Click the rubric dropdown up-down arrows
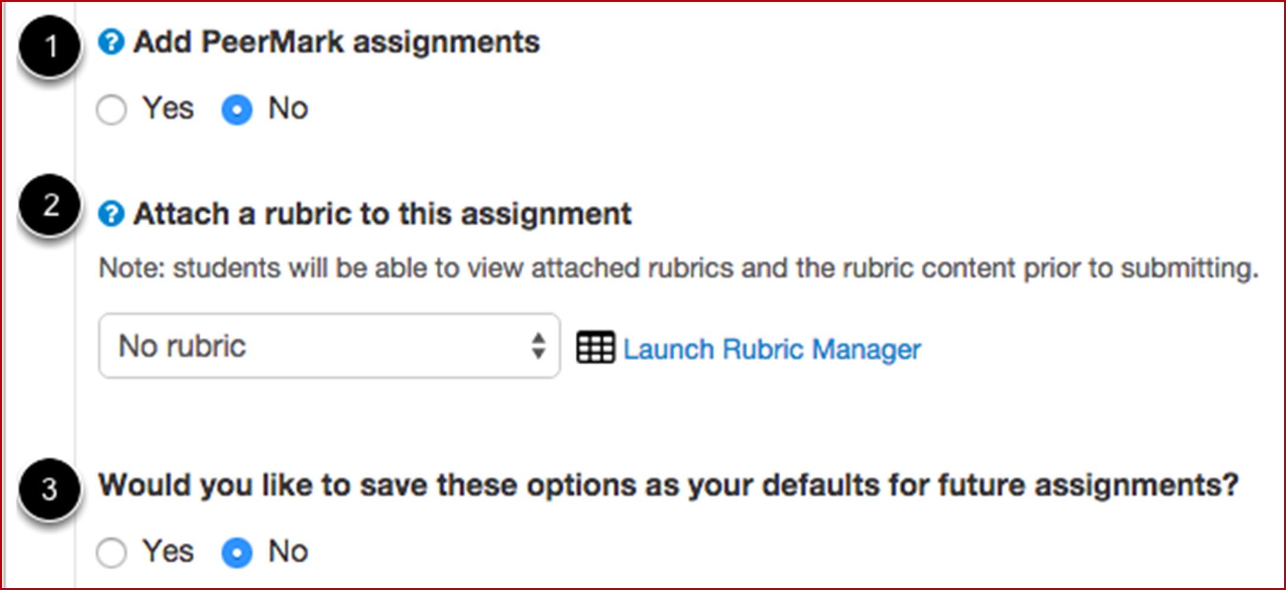 538,346
